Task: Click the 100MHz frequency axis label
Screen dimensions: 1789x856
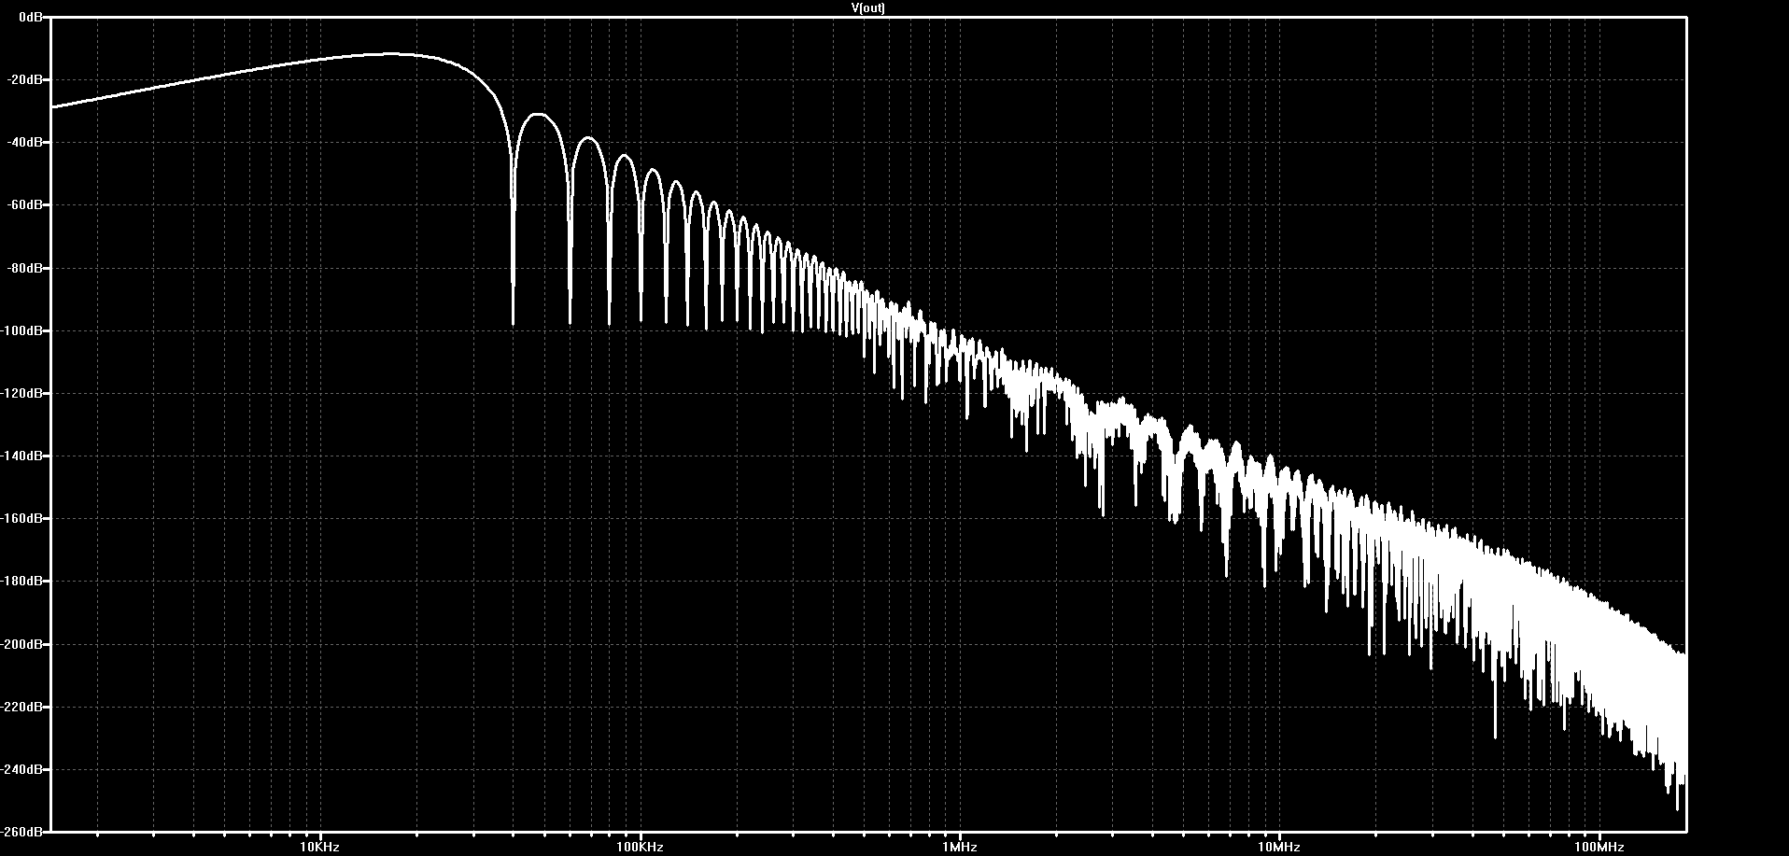Action: 1599,847
